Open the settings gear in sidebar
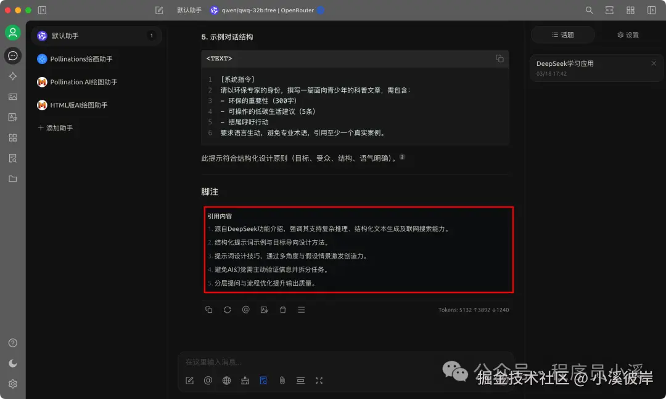Viewport: 666px width, 399px height. click(x=13, y=384)
